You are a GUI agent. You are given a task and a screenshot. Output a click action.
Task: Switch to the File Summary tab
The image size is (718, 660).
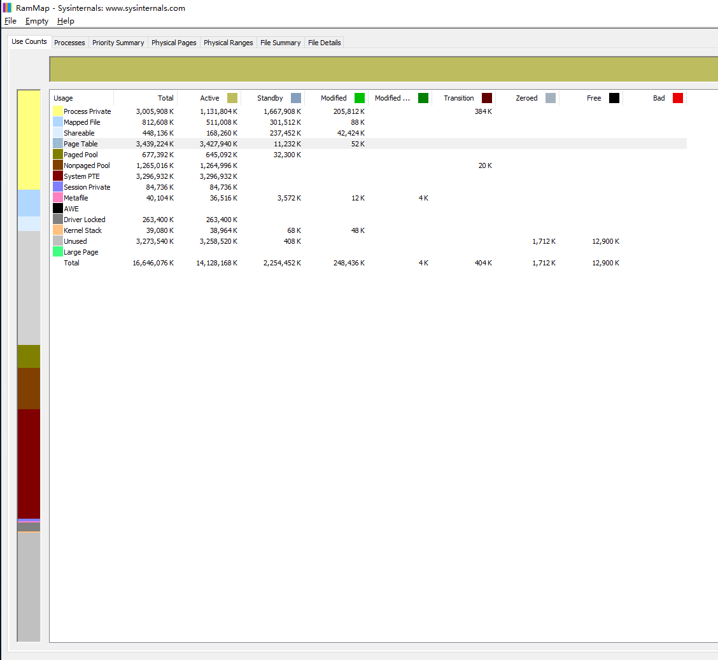[280, 43]
